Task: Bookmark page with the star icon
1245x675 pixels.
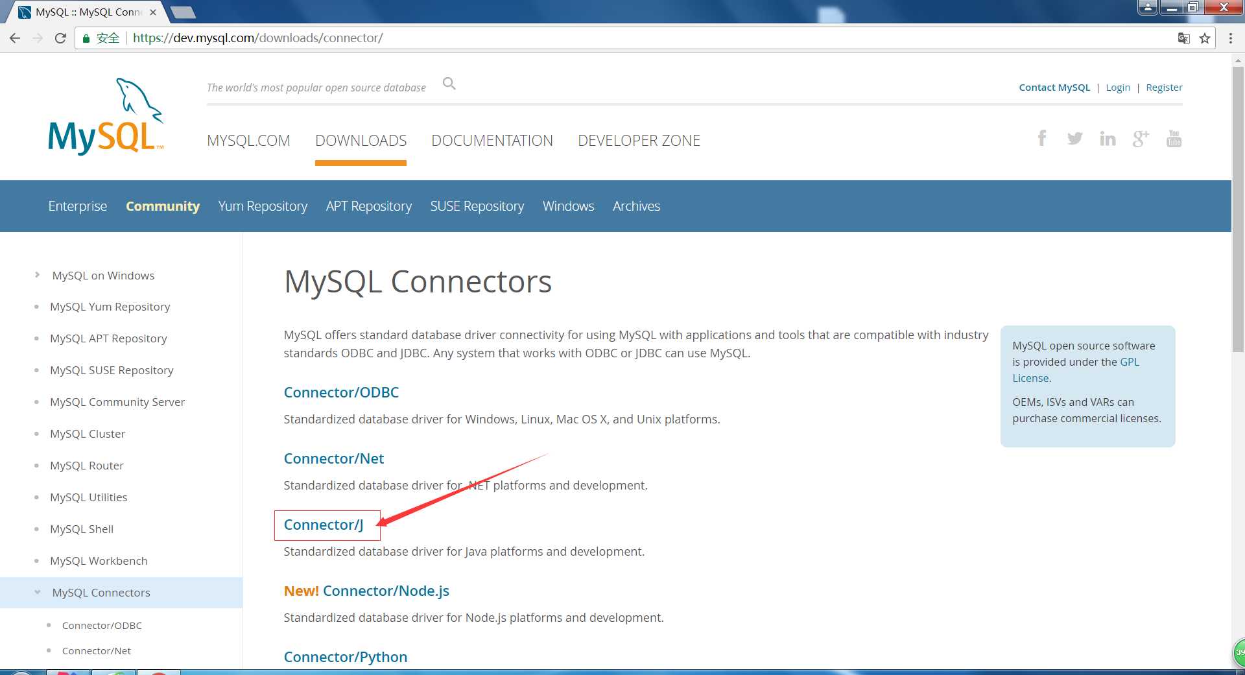Action: [x=1205, y=38]
